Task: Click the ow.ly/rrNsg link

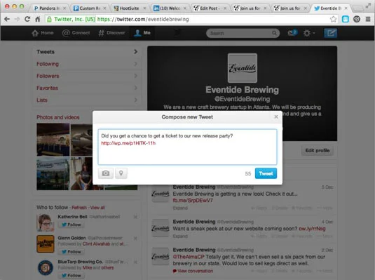Action: (x=312, y=229)
